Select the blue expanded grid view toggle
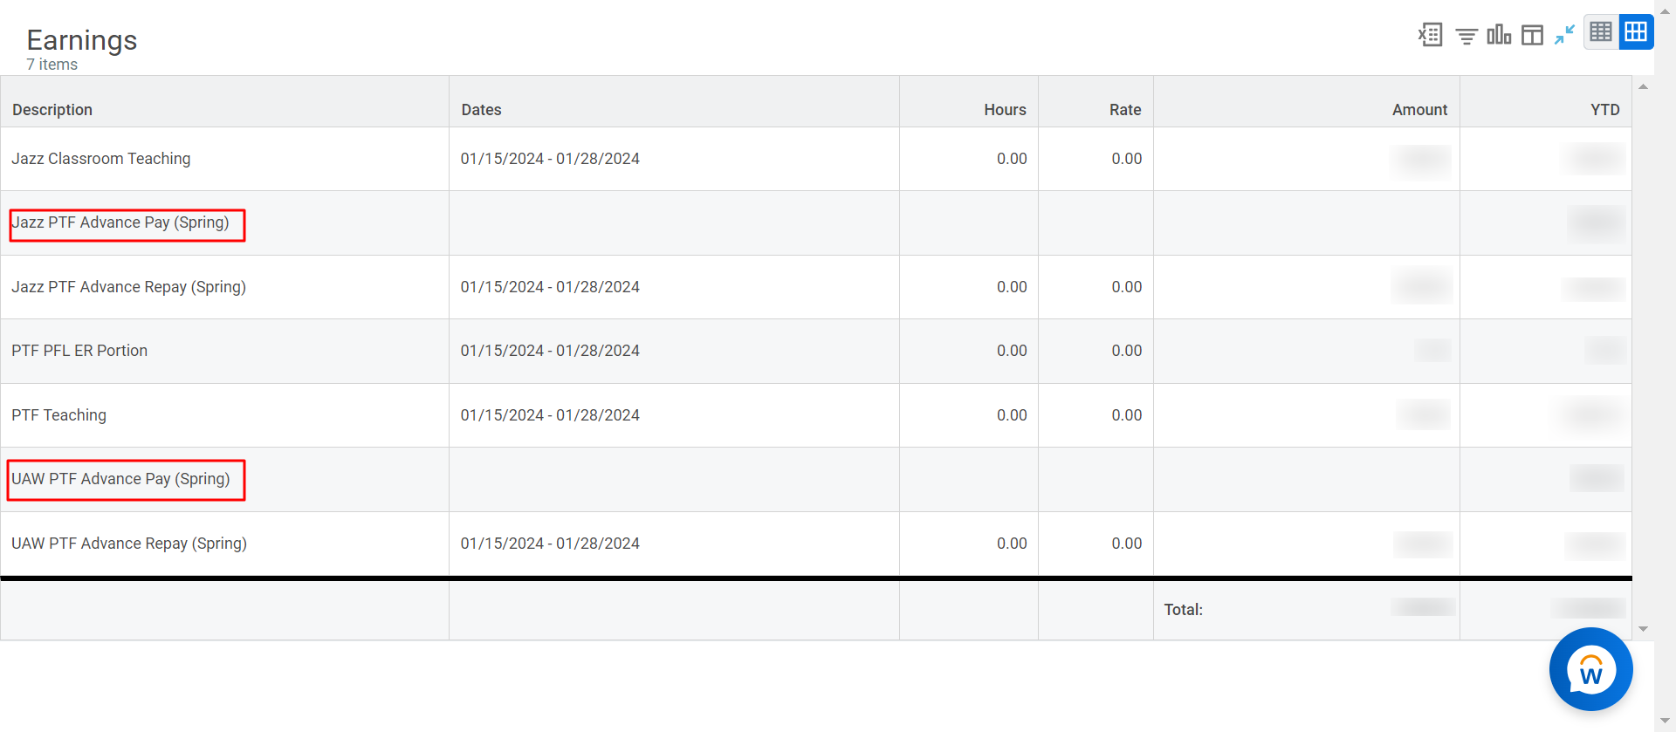 coord(1636,32)
